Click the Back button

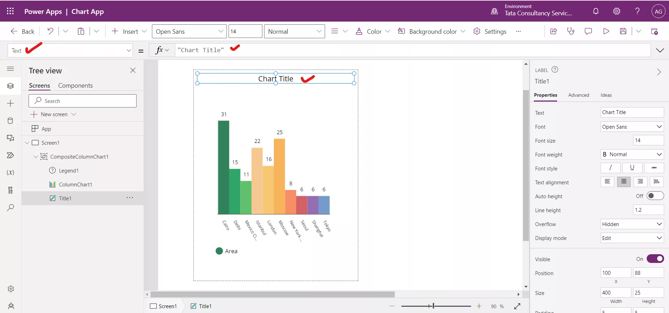pyautogui.click(x=22, y=31)
